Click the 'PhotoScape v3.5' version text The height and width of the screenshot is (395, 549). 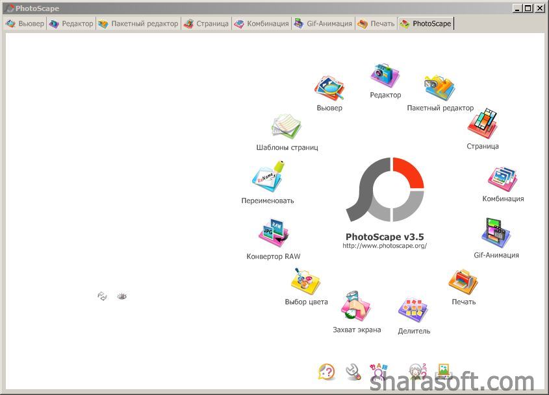[x=385, y=237]
